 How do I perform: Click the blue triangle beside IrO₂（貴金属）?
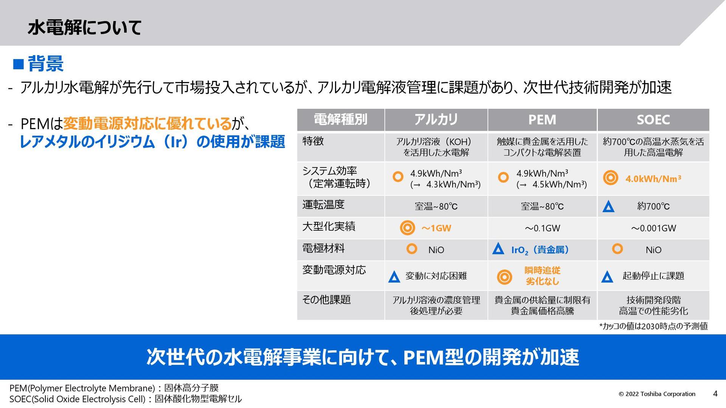498,249
